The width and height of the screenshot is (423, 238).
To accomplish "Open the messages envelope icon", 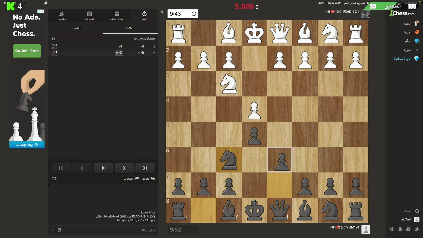I will click(x=408, y=229).
